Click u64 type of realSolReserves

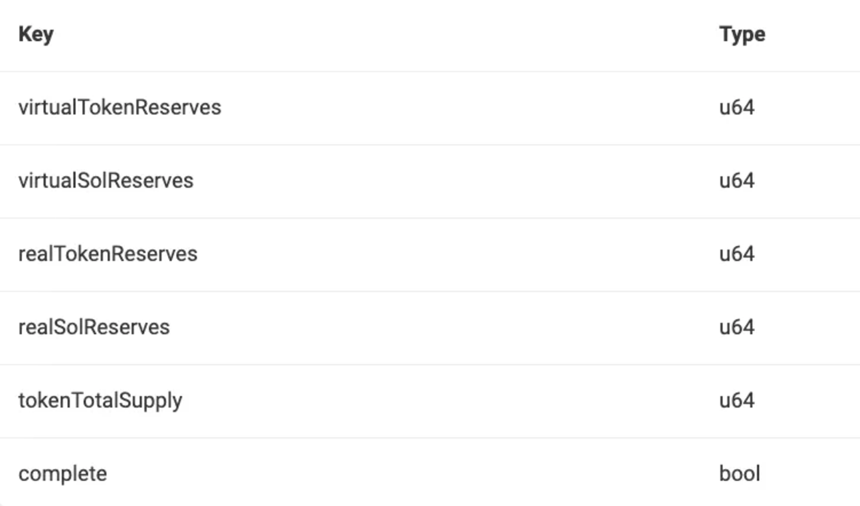pos(737,327)
